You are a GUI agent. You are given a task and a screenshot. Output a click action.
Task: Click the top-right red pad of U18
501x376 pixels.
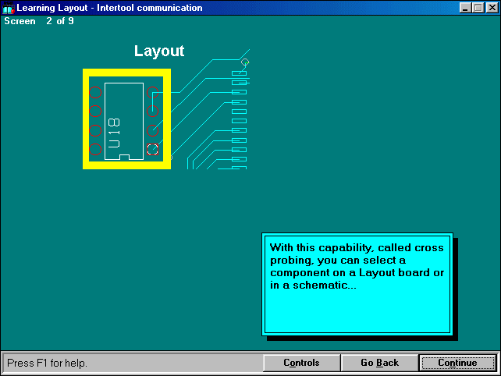[153, 93]
